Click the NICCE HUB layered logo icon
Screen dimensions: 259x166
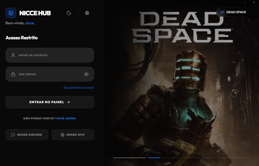coord(11,13)
